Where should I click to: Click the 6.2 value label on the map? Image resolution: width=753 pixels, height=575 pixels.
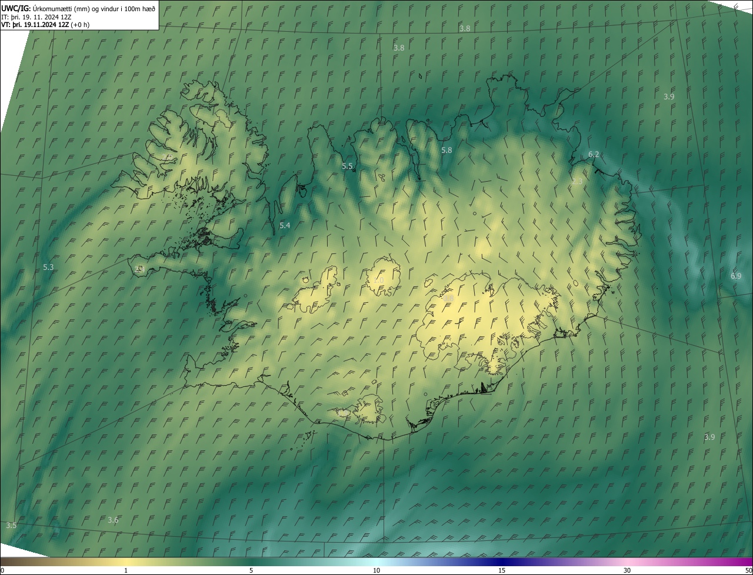[594, 155]
